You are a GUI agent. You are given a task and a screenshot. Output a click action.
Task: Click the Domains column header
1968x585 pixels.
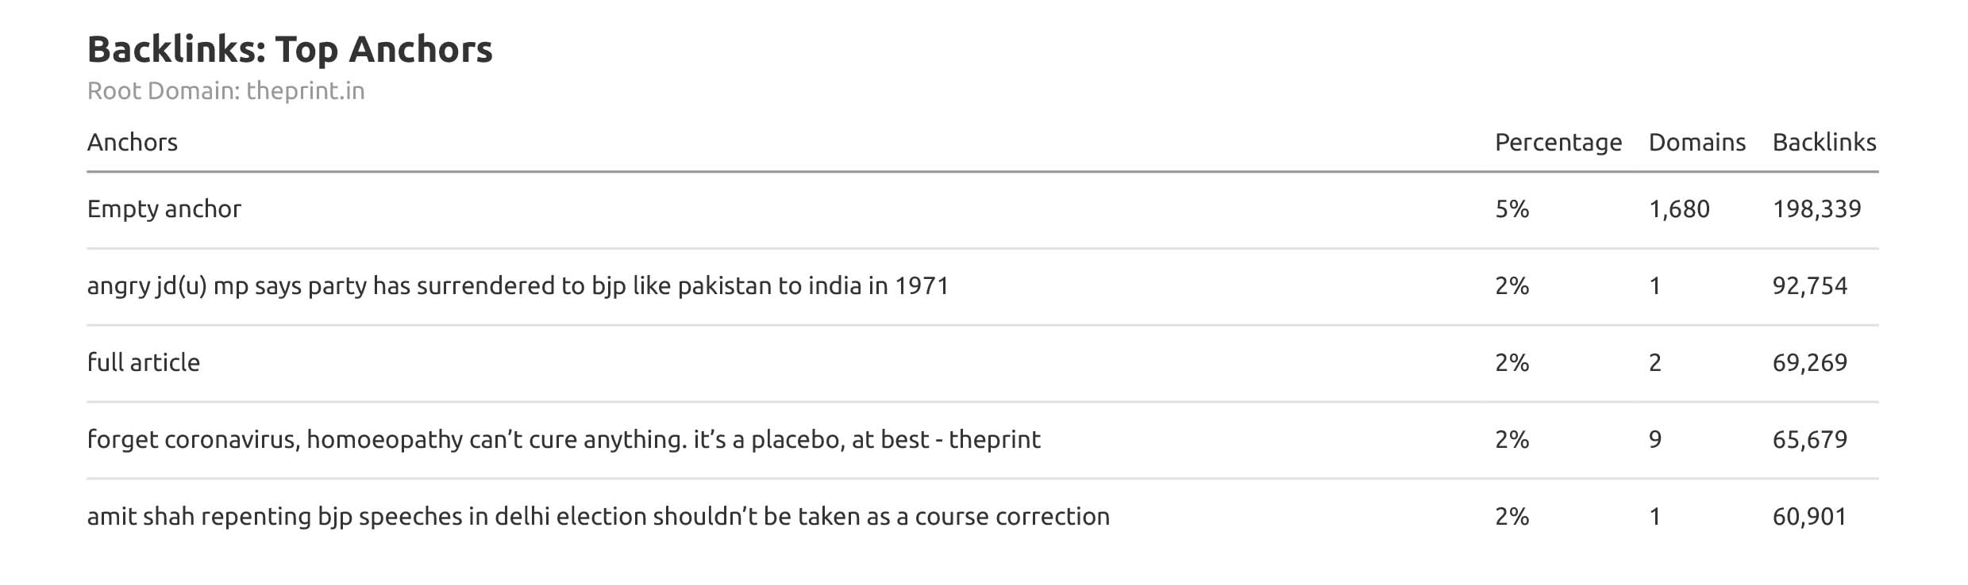coord(1696,143)
